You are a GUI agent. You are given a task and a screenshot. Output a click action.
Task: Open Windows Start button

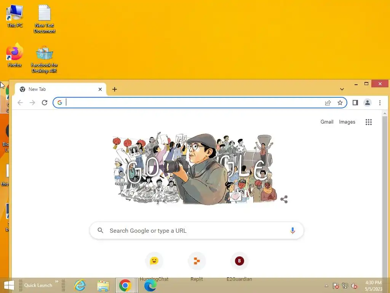(x=9, y=285)
